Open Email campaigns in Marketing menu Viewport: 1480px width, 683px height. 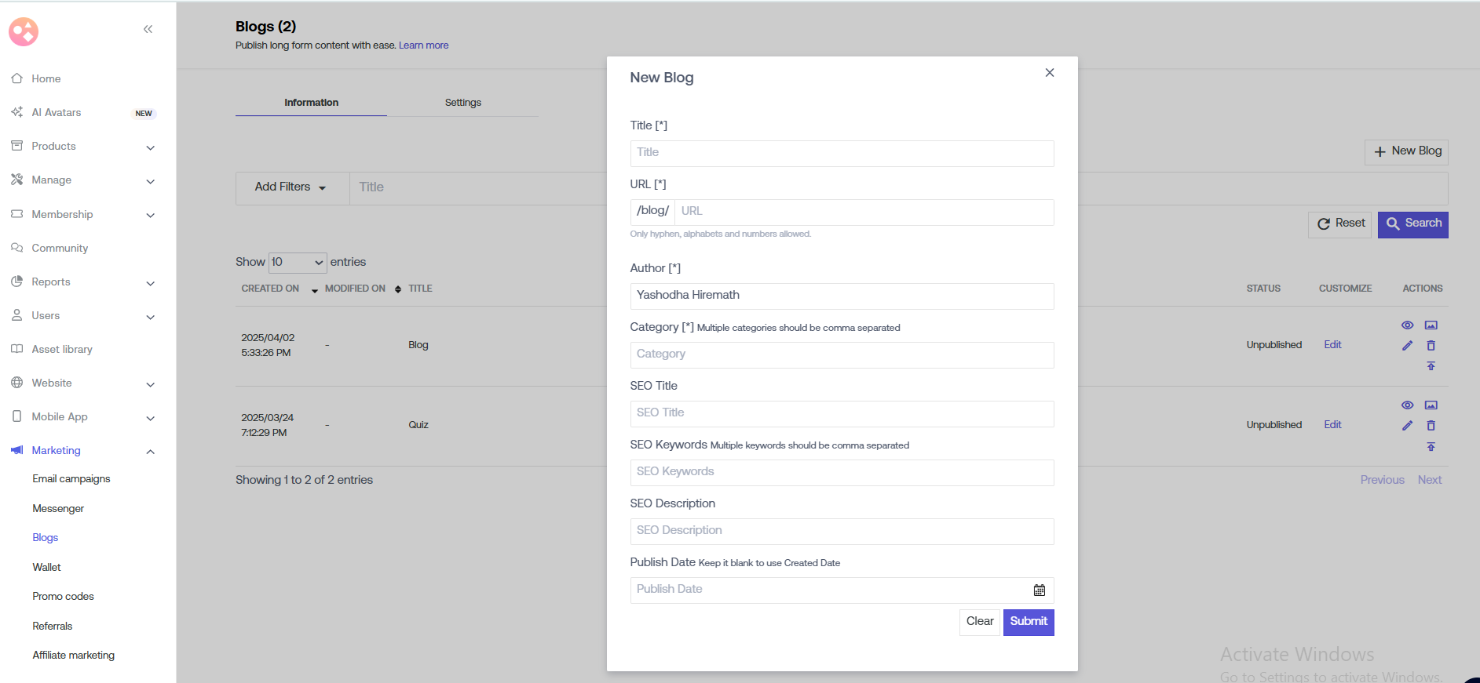coord(71,479)
